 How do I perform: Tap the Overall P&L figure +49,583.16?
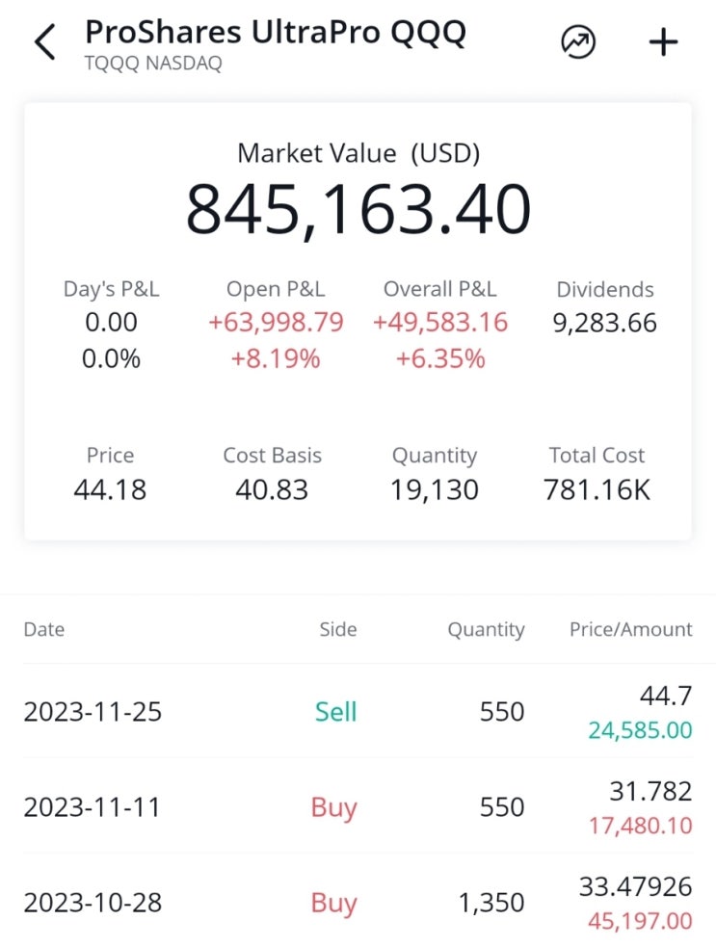[x=439, y=323]
